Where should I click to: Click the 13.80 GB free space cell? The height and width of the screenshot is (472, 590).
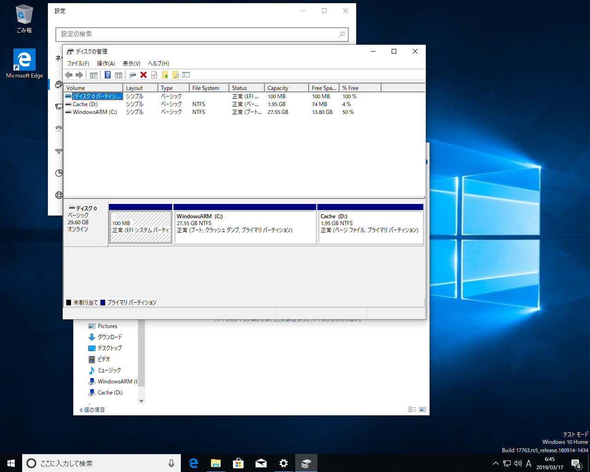tap(322, 112)
